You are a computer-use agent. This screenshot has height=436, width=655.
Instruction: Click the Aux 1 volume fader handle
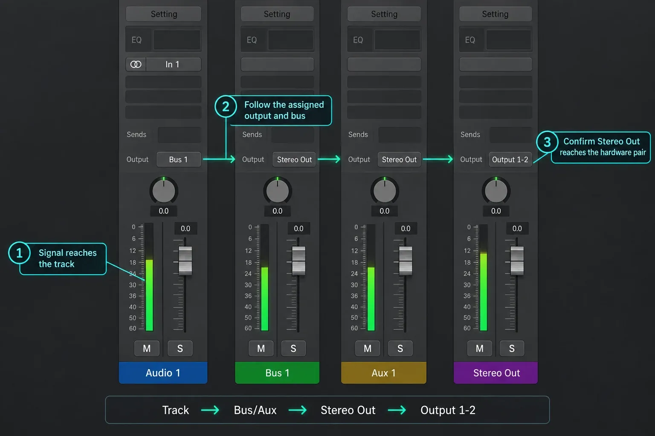[x=406, y=260]
